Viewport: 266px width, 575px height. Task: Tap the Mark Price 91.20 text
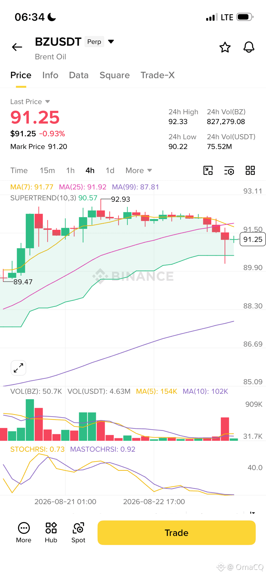39,147
